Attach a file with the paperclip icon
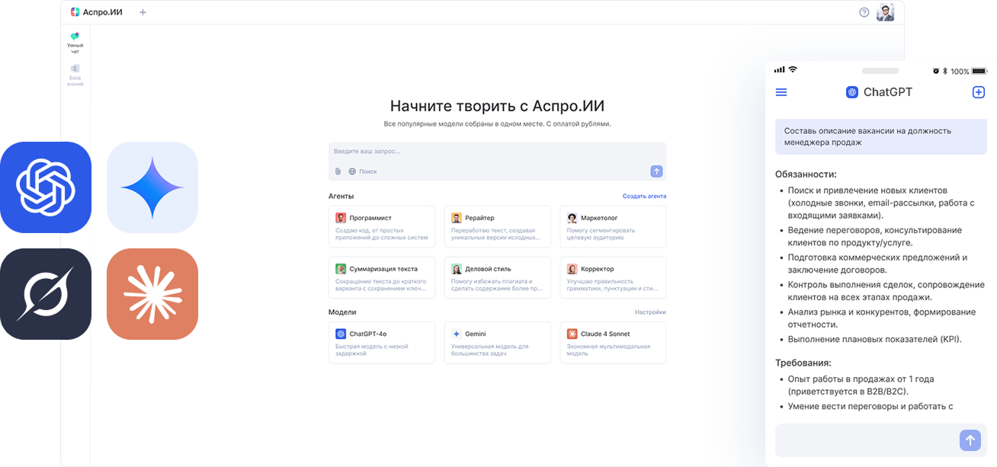The image size is (997, 467). coord(338,171)
